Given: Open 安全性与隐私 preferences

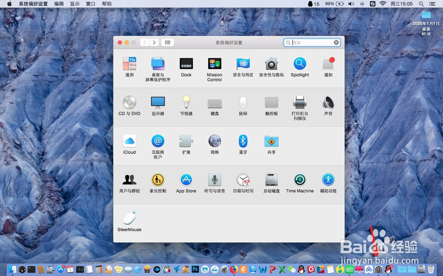Looking at the screenshot, I should (x=271, y=67).
